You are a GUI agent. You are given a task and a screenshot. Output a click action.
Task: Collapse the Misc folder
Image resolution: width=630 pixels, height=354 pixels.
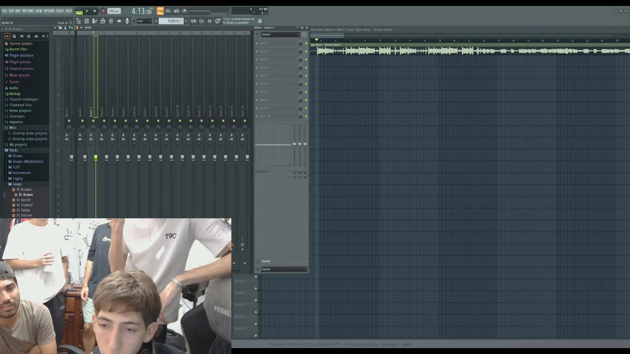tap(13, 127)
